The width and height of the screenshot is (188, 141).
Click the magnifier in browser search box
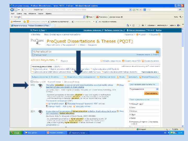[180, 10]
